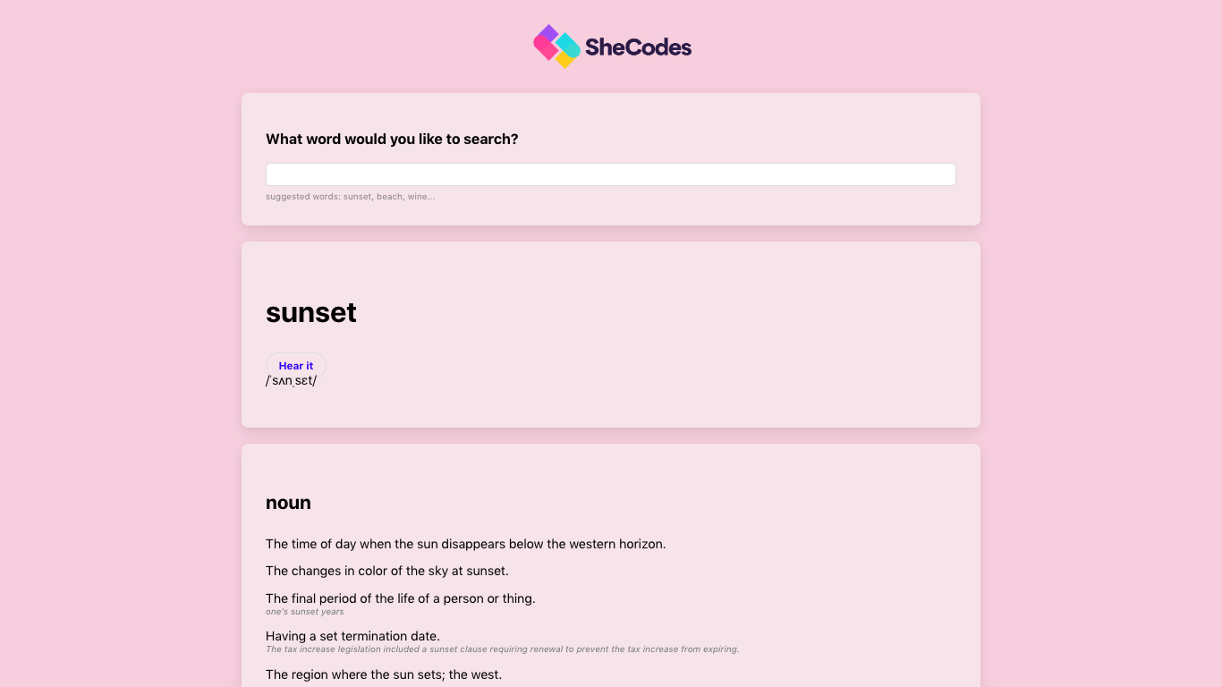Click the word wine in suggested words
The width and height of the screenshot is (1222, 687).
pos(418,197)
